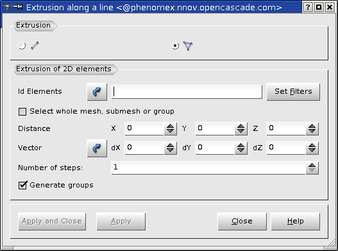This screenshot has width=338, height=251.
Task: Click the Close button at the bottom
Action: 242,221
